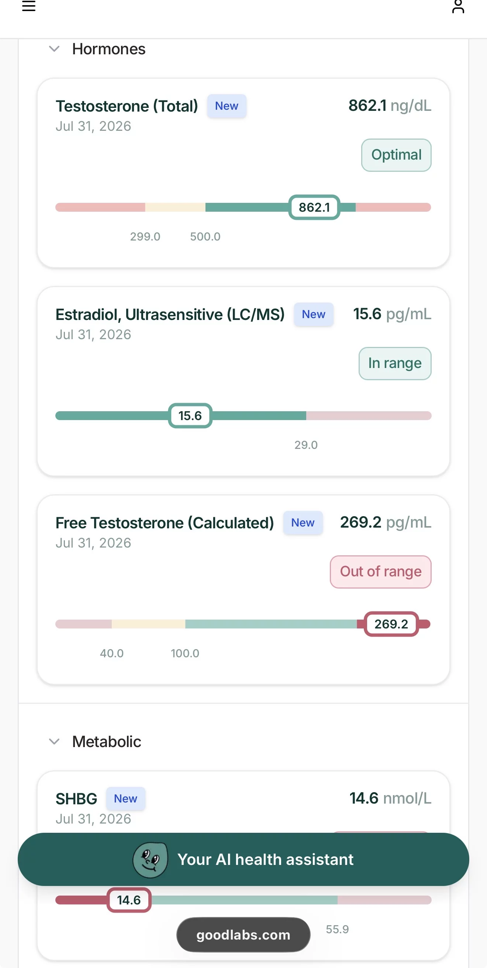Viewport: 487px width, 968px height.
Task: Collapse the Metabolic section chevron
Action: pyautogui.click(x=54, y=742)
